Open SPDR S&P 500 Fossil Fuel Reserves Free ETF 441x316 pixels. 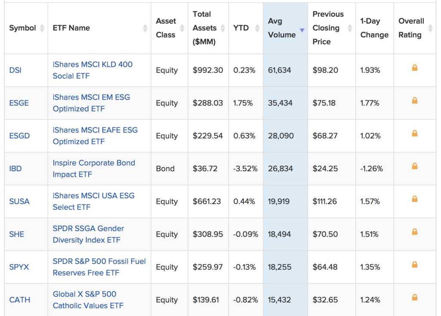(x=99, y=267)
